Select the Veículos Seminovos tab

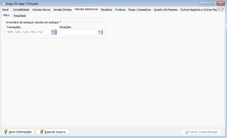(x=86, y=9)
